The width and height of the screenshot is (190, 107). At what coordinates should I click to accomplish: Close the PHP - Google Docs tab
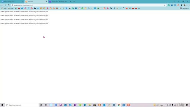pos(23,2)
